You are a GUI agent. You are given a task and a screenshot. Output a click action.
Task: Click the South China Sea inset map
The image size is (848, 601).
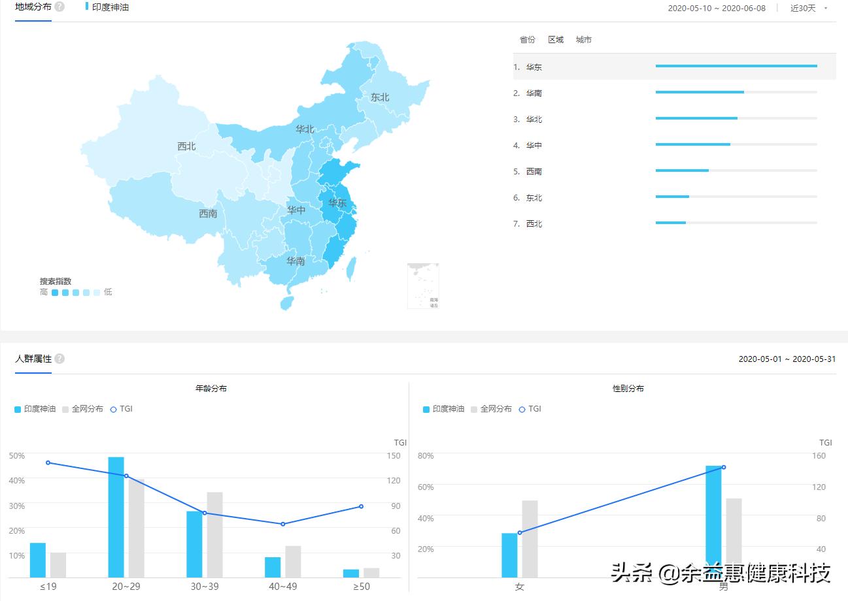click(x=422, y=285)
